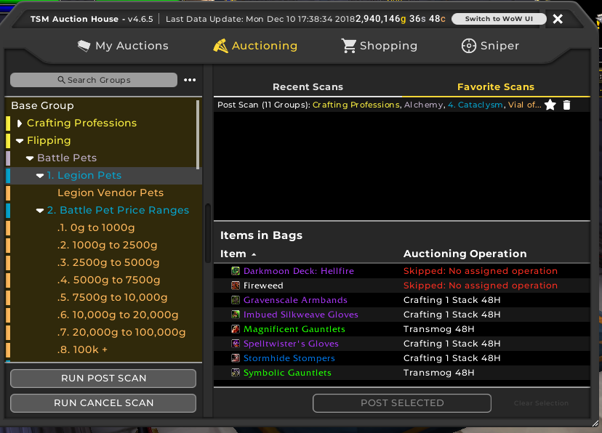Click the Symbolic Gauntlets item icon
602x433 pixels.
coord(236,373)
